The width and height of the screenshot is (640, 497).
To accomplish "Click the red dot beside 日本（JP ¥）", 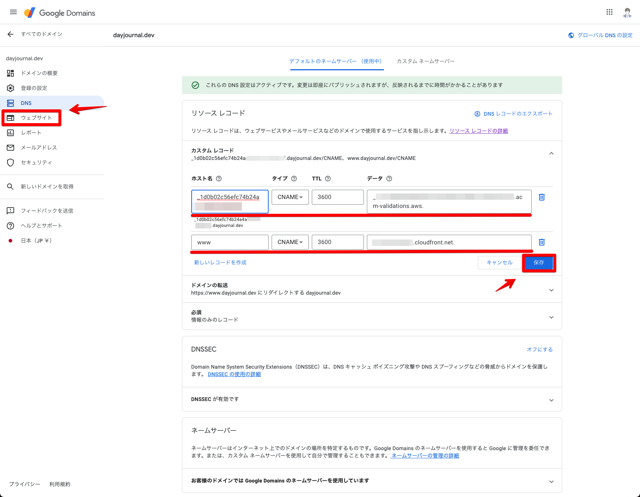I will (x=10, y=241).
